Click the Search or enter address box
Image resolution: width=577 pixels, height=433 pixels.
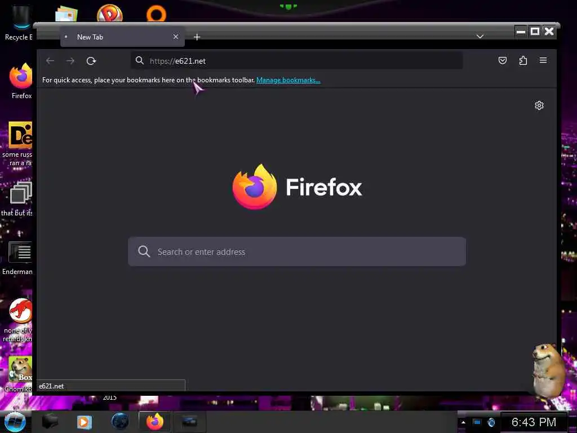[x=297, y=251]
